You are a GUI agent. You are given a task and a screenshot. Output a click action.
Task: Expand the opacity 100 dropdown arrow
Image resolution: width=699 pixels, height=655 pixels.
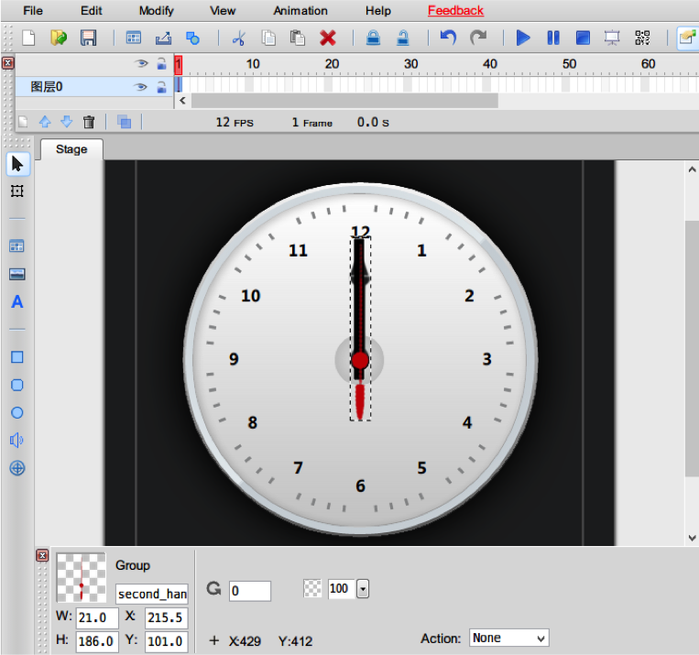[362, 589]
